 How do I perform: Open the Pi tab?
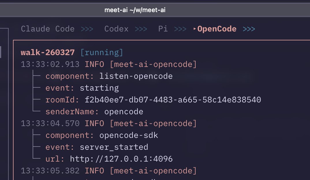click(x=163, y=29)
